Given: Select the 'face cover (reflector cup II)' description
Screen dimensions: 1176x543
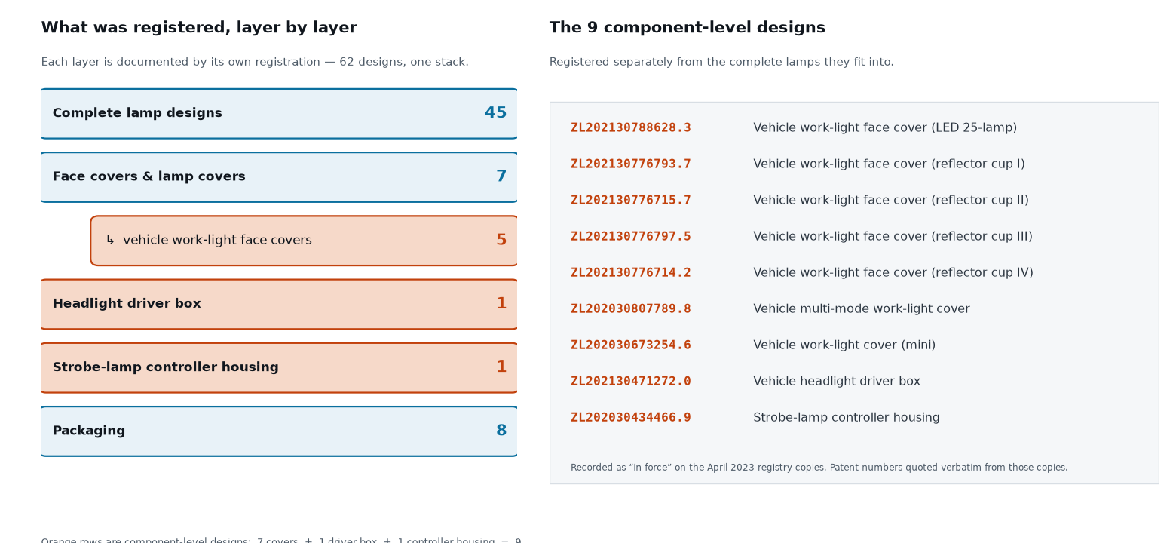Looking at the screenshot, I should (891, 201).
